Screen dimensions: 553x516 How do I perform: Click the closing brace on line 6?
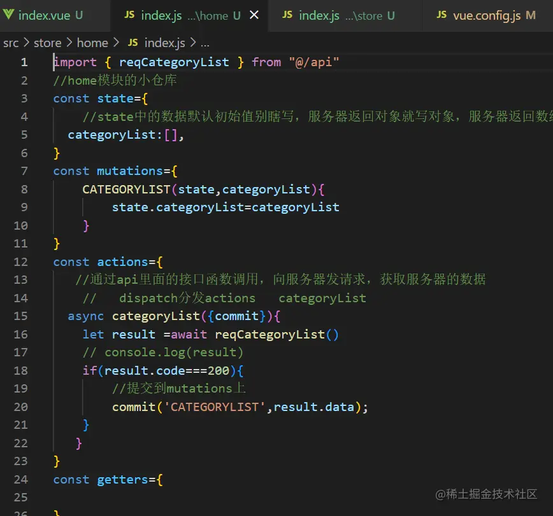(x=57, y=153)
